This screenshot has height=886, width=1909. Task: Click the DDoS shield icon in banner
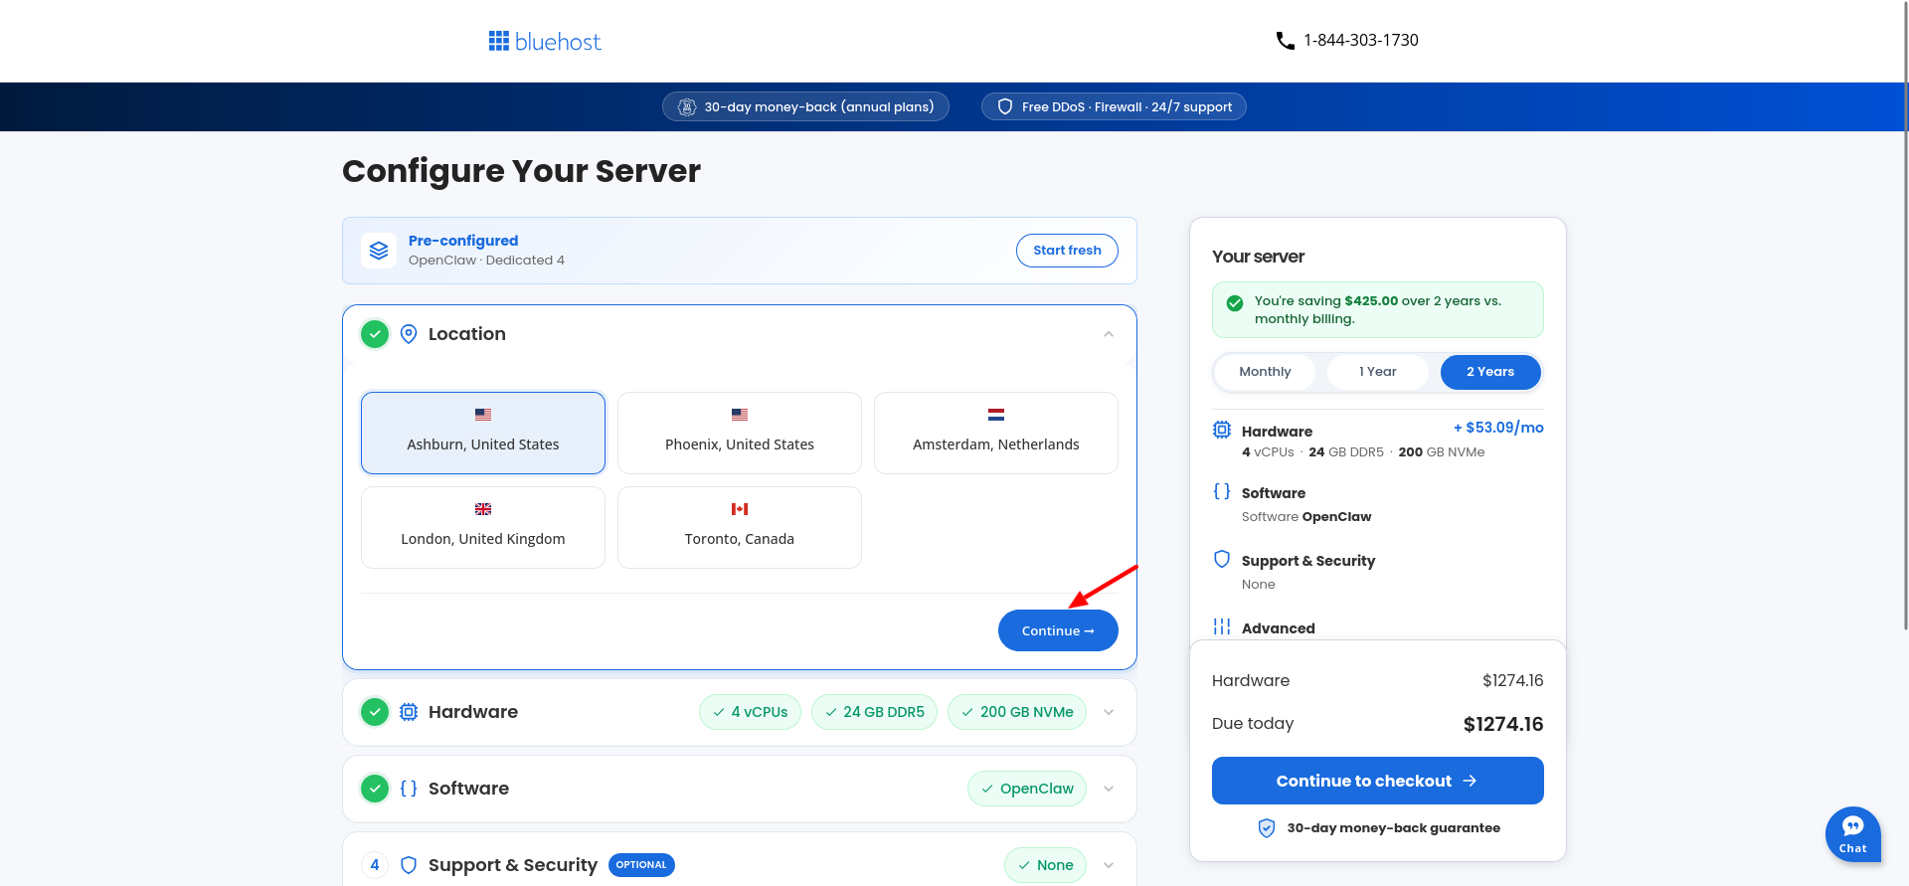pyautogui.click(x=1005, y=107)
